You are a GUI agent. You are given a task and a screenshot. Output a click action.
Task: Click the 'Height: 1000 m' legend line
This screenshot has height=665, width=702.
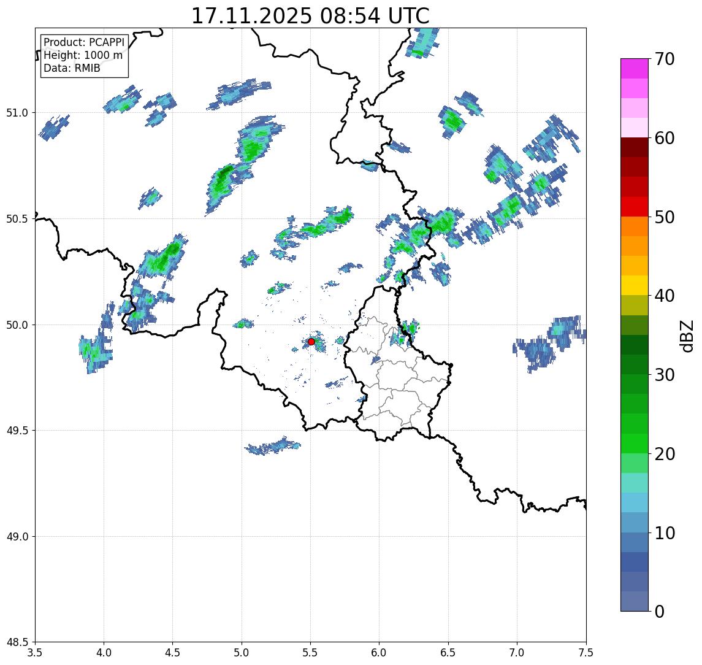(x=83, y=55)
